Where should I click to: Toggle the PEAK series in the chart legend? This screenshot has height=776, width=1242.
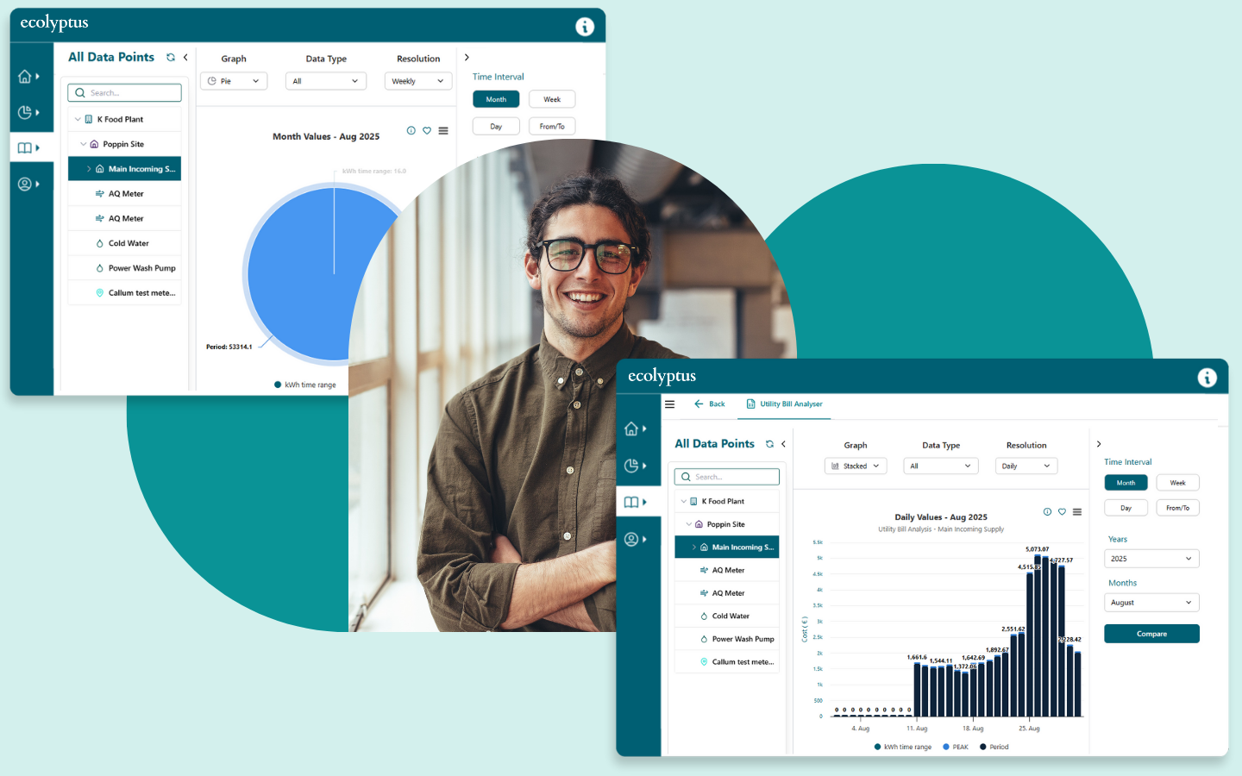[x=956, y=747]
